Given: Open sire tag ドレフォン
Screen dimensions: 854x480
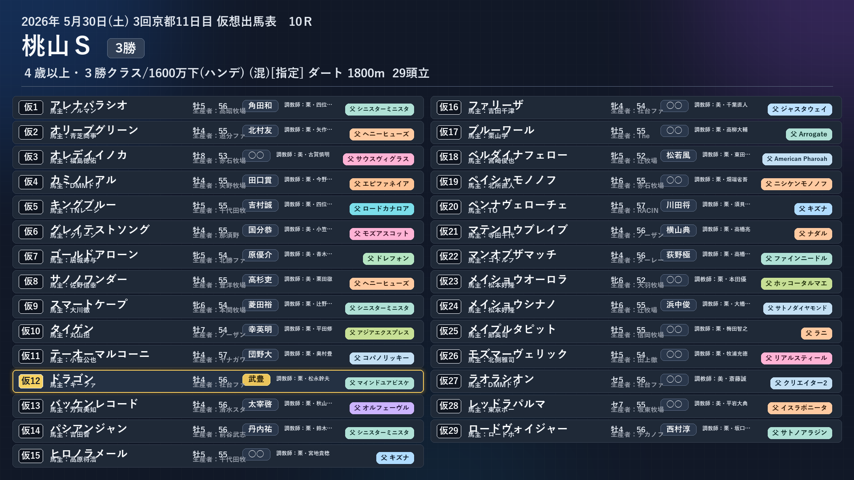Looking at the screenshot, I should coord(388,259).
